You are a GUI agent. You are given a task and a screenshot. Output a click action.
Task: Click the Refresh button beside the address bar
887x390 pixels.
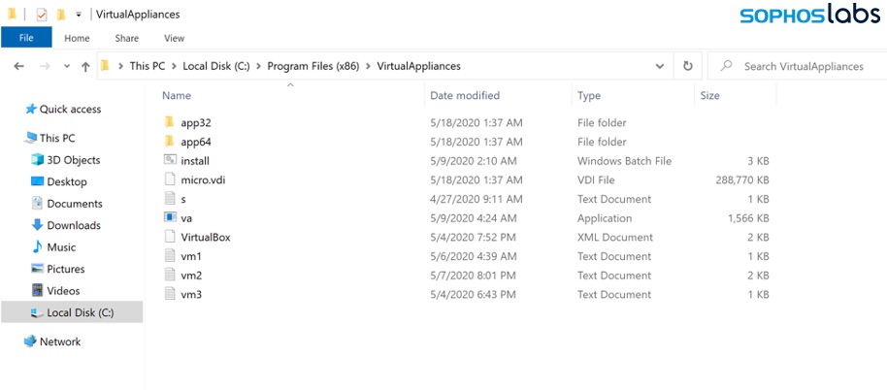(x=687, y=66)
